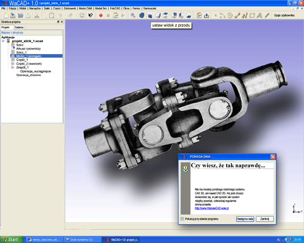The height and width of the screenshot is (243, 304).
Task: Open the WarsawCAD.waw.pl link
Action: pos(212,208)
